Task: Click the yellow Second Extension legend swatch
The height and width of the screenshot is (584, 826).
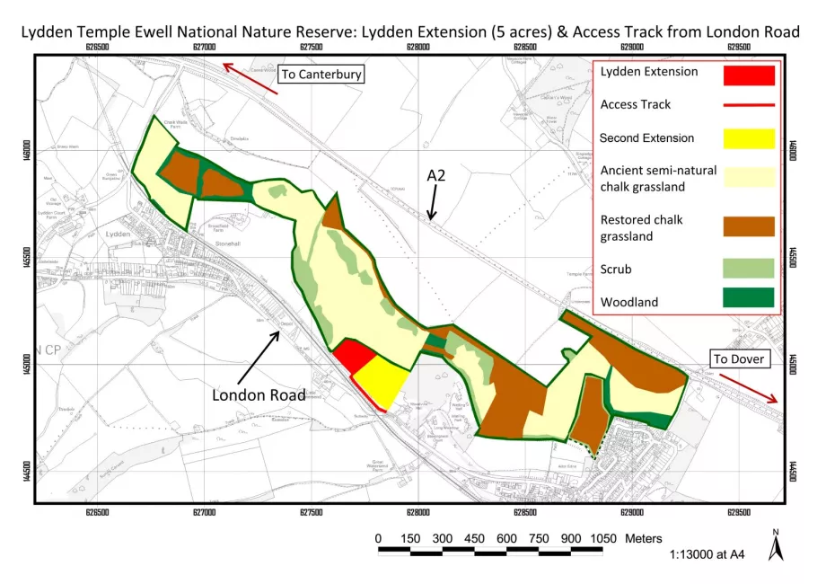Action: (748, 138)
